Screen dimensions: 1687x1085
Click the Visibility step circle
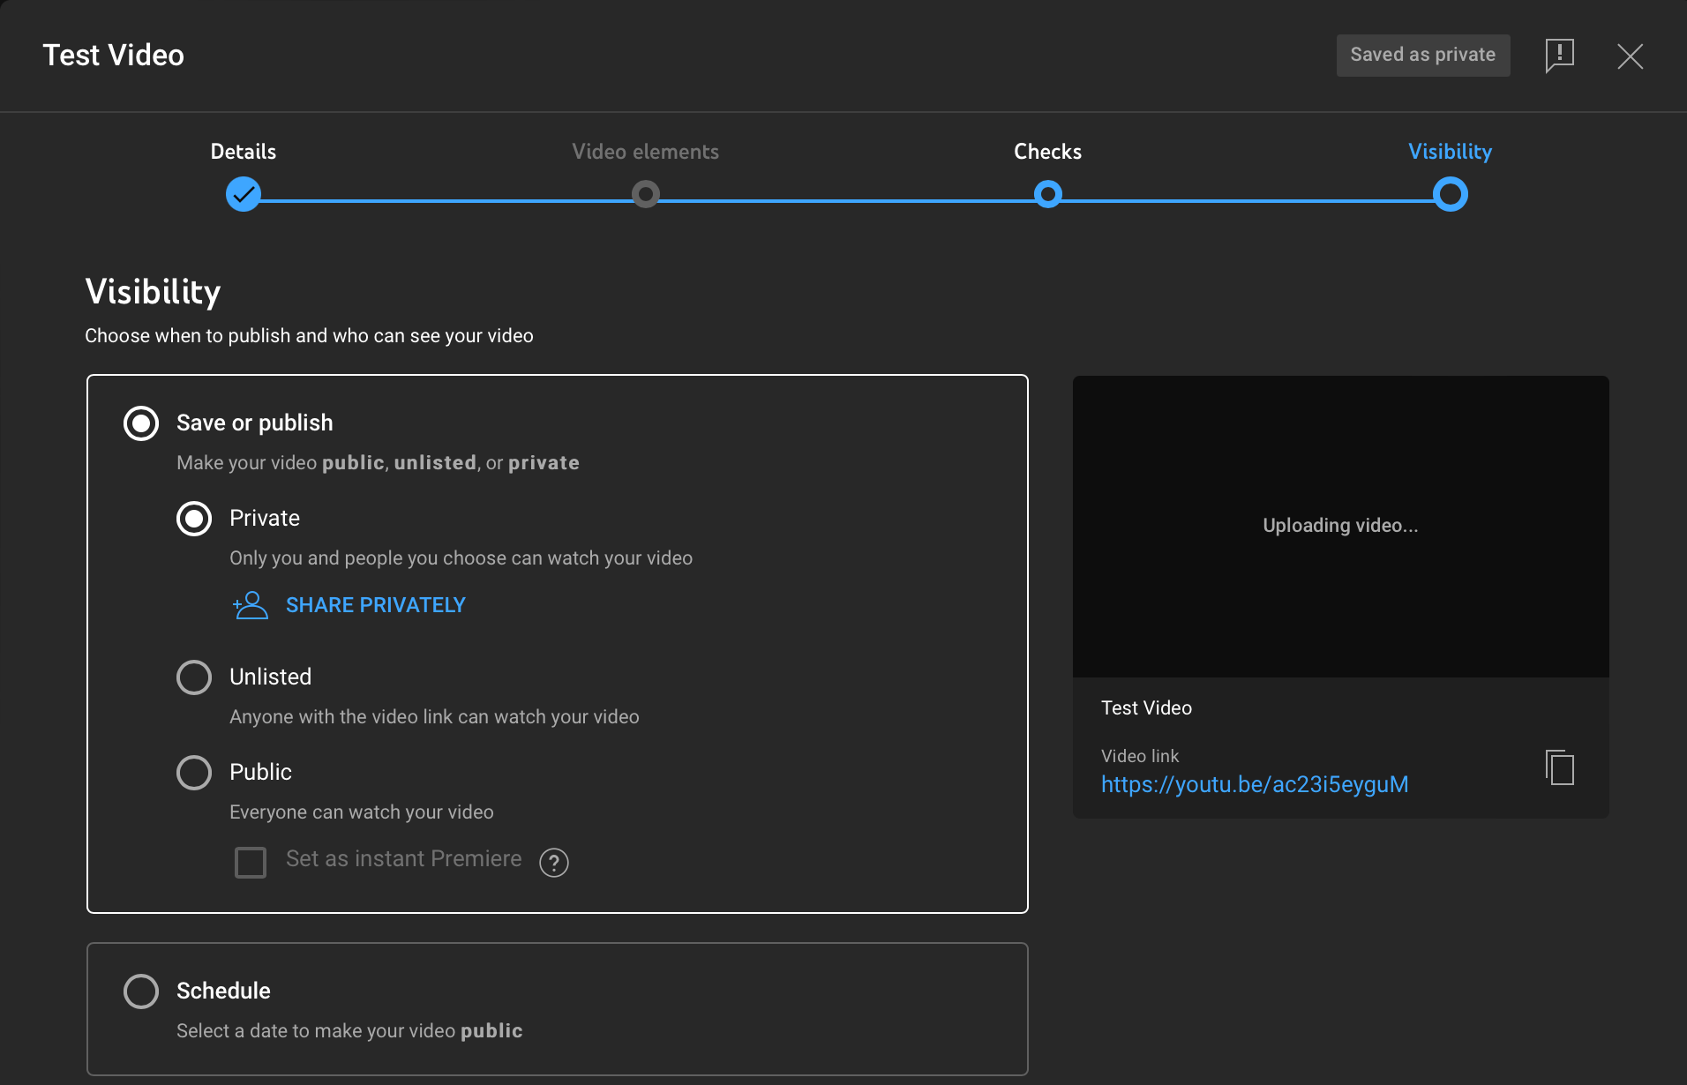point(1450,194)
